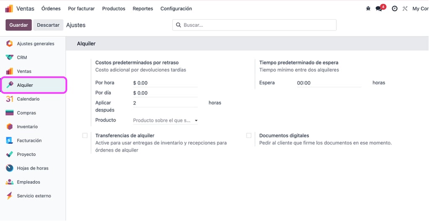Open the Producto dropdown field

click(x=165, y=120)
